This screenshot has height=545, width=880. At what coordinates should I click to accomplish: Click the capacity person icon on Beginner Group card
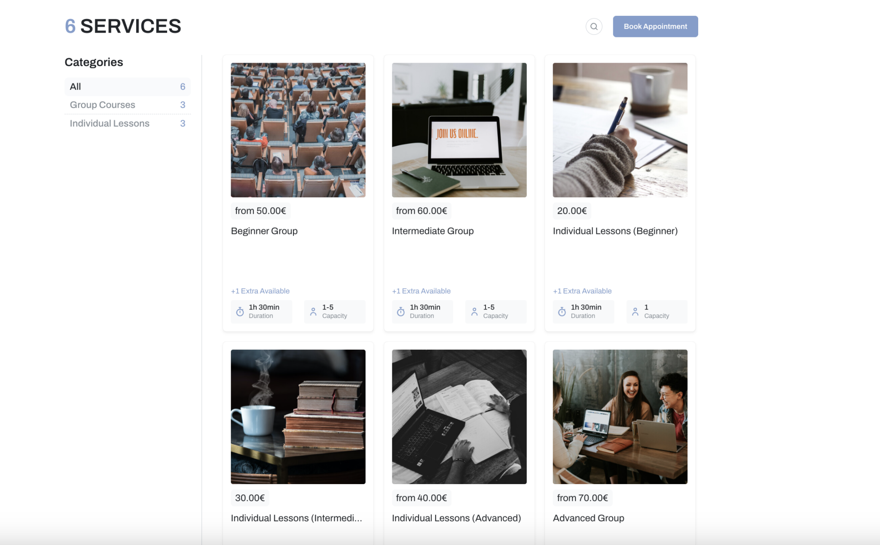click(313, 311)
